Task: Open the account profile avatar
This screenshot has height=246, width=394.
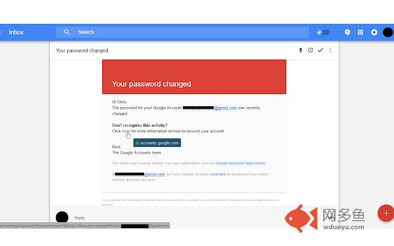Action: [388, 32]
